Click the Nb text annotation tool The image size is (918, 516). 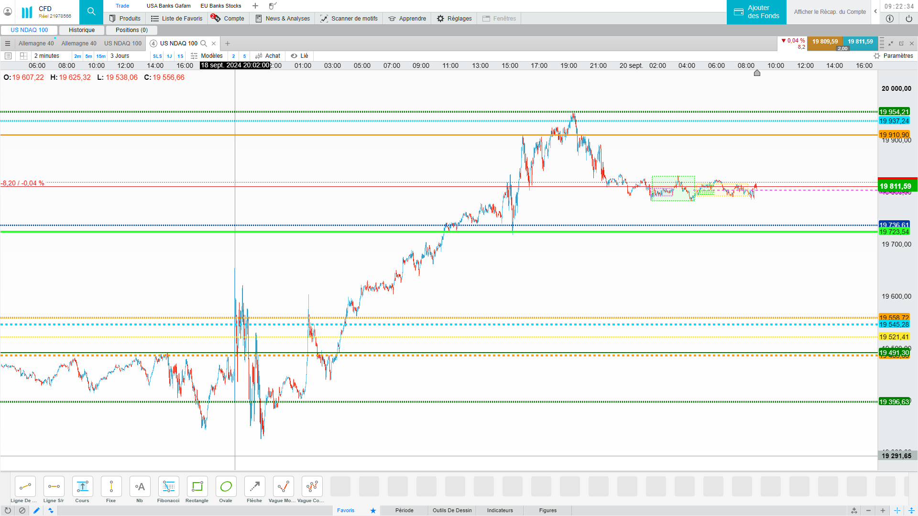(x=140, y=487)
